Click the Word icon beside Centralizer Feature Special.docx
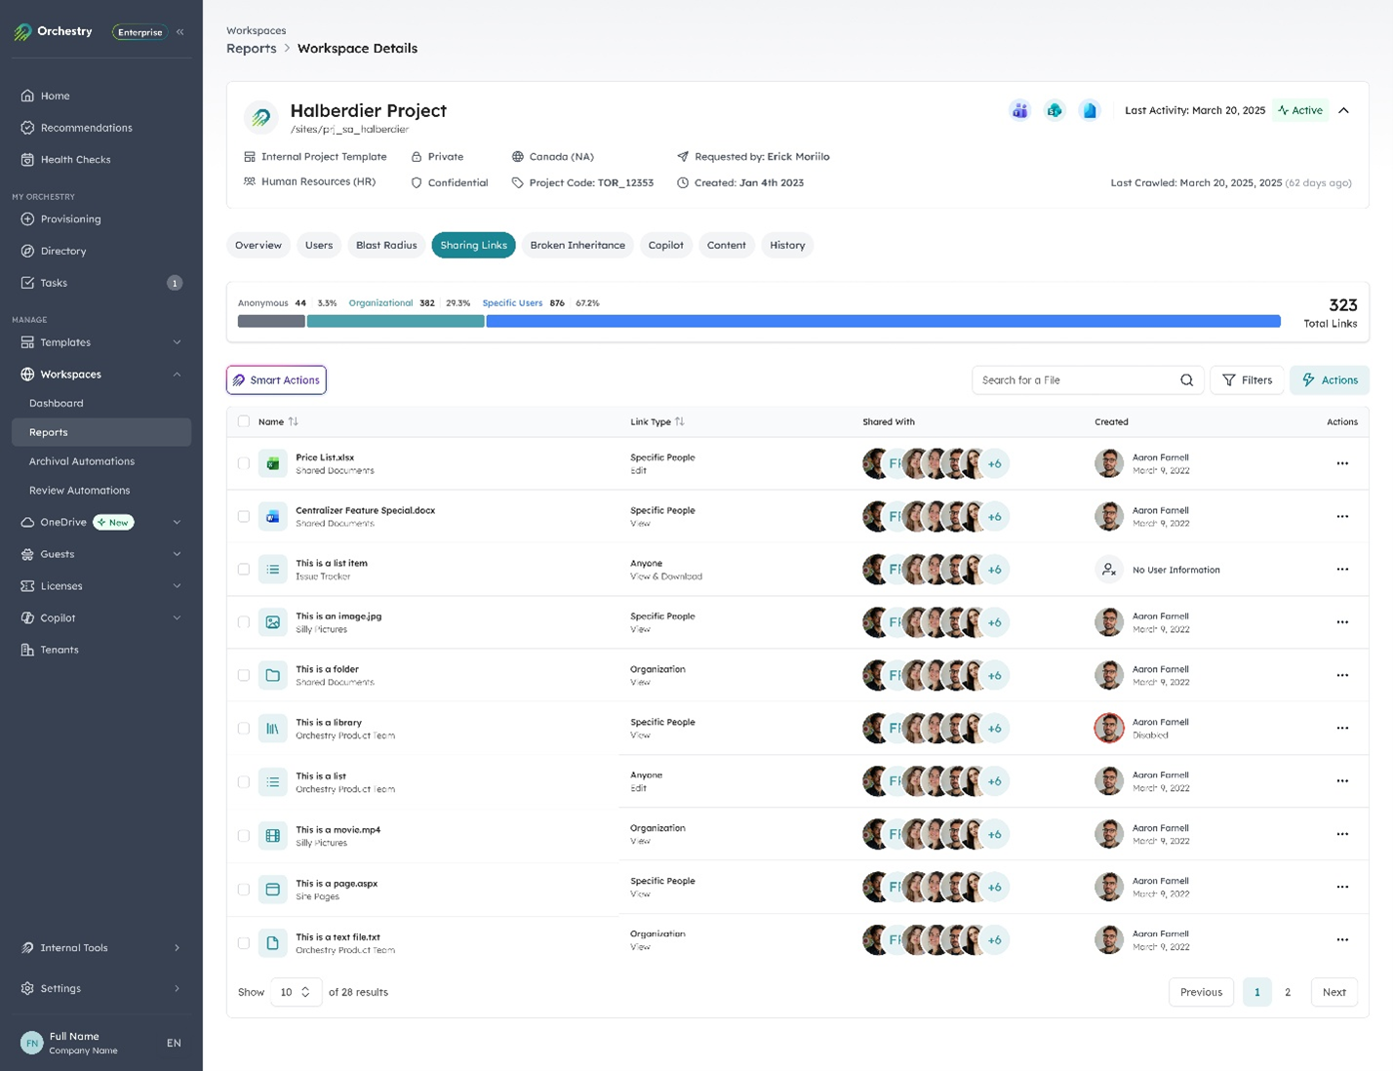 click(x=272, y=516)
